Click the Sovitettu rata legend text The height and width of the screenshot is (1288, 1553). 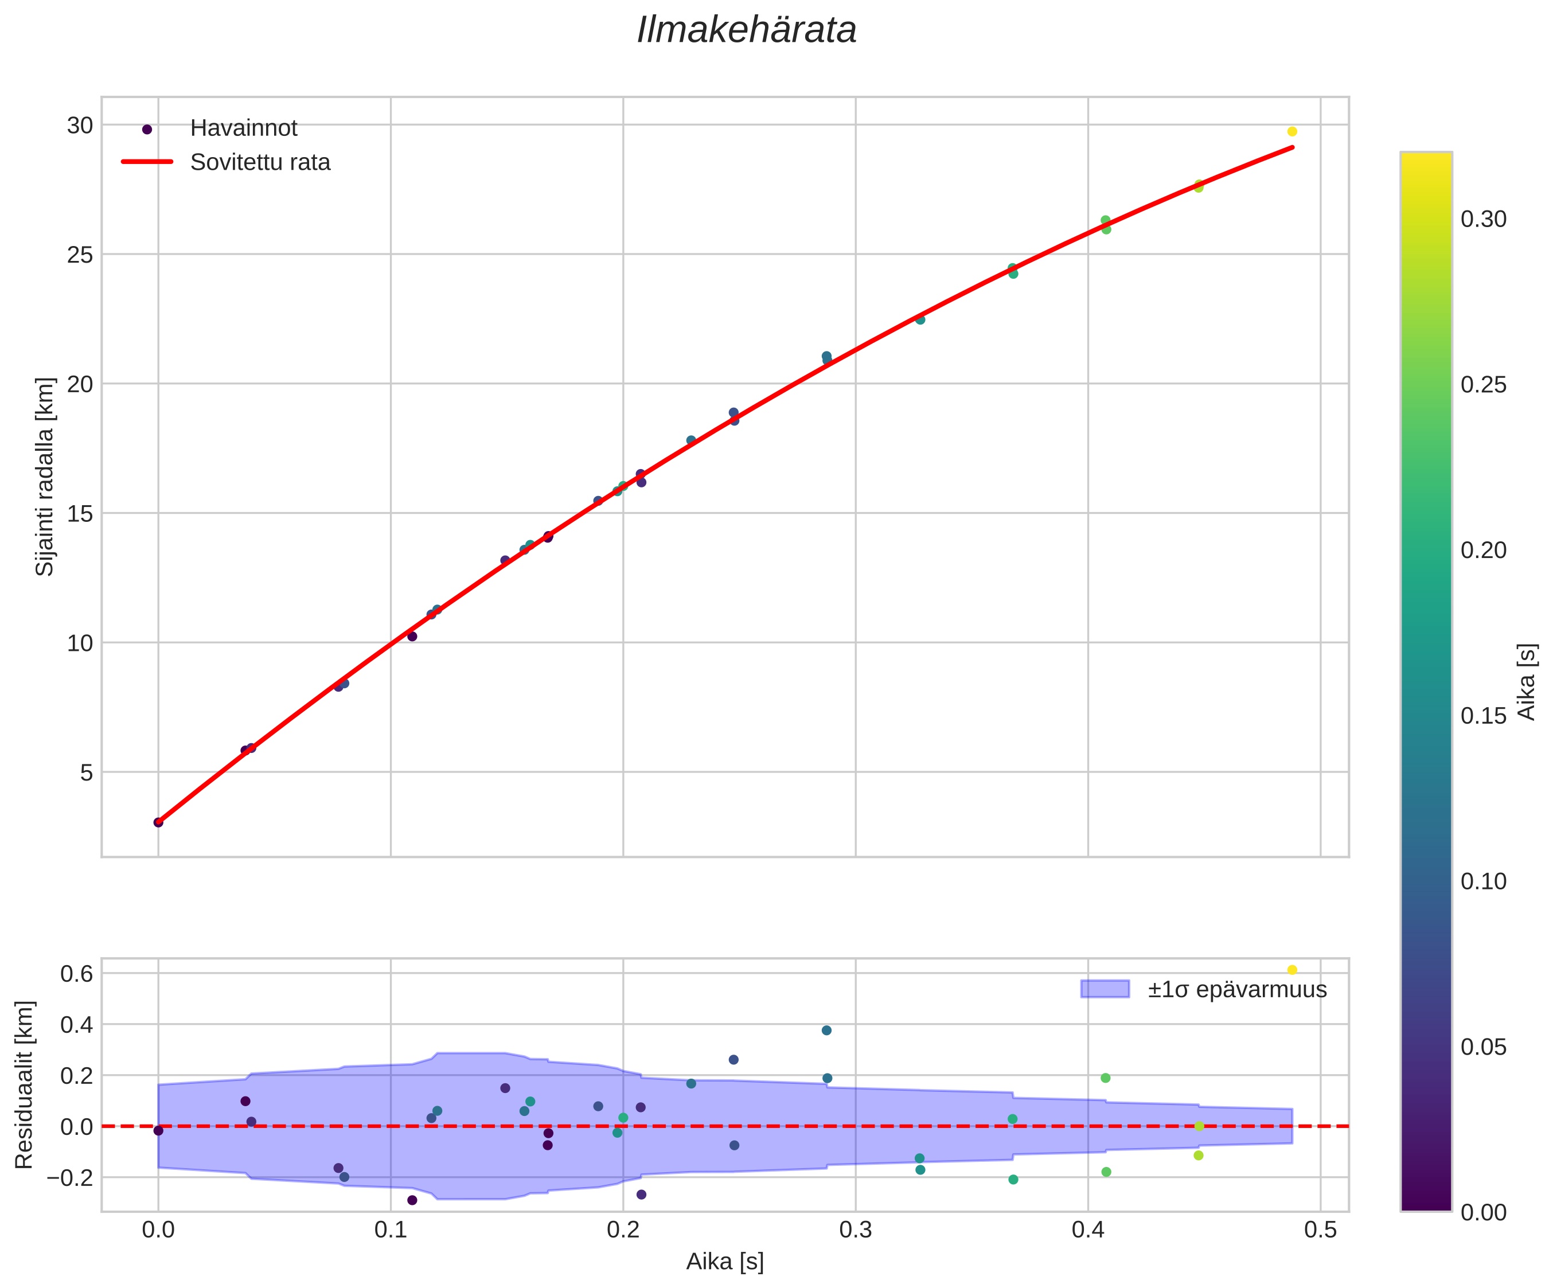pos(260,163)
